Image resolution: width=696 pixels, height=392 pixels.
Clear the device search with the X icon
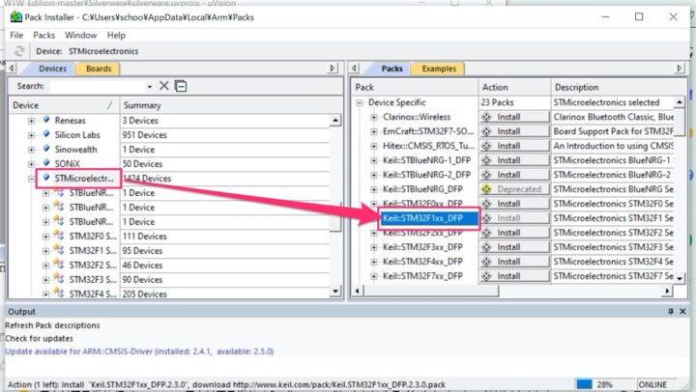coord(164,86)
